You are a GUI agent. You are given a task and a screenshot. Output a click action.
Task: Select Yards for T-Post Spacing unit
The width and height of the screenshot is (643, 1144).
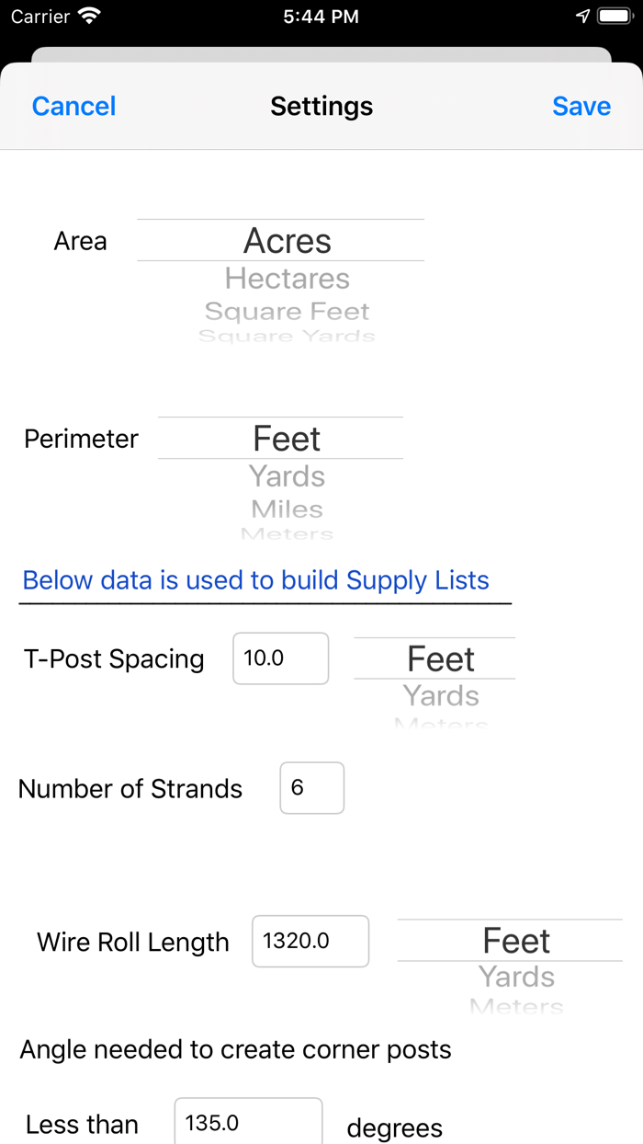click(x=441, y=696)
